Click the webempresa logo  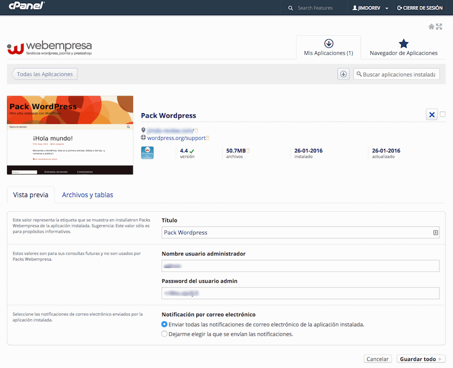(x=49, y=48)
